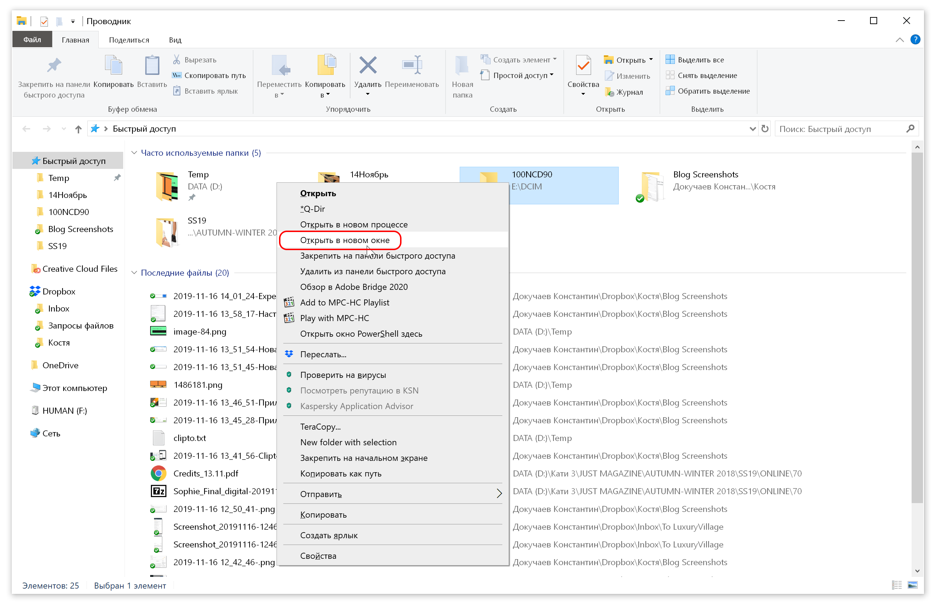Click the Up one level arrow
Screen dimensions: 940x612
(x=78, y=129)
